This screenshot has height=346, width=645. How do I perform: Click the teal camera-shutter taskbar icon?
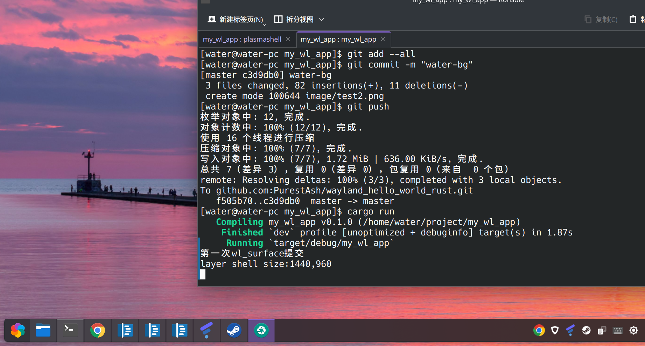pyautogui.click(x=261, y=330)
